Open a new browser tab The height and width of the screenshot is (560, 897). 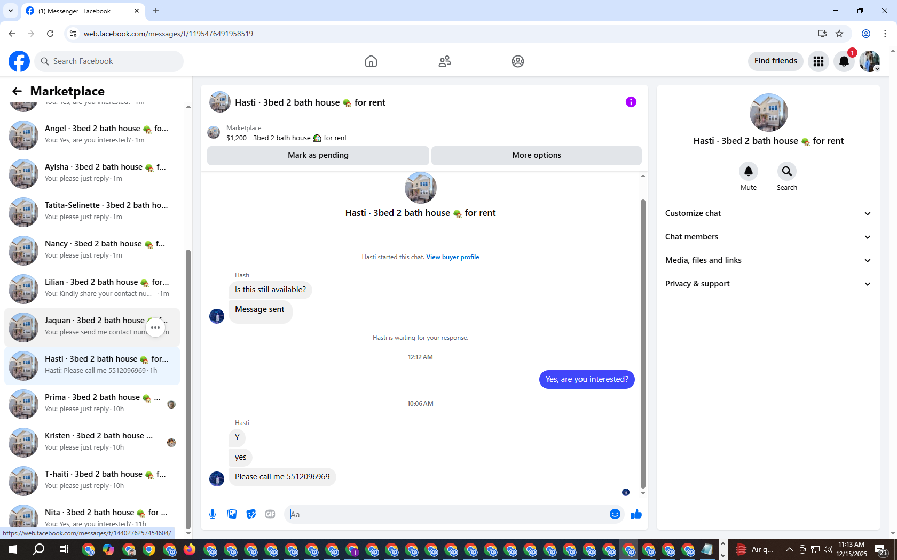[156, 11]
